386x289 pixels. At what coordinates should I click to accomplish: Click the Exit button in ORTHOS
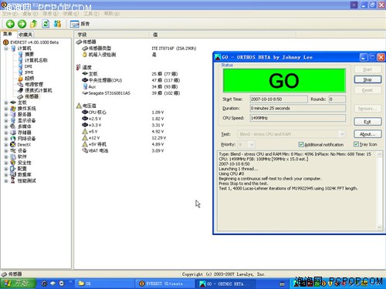click(x=367, y=122)
